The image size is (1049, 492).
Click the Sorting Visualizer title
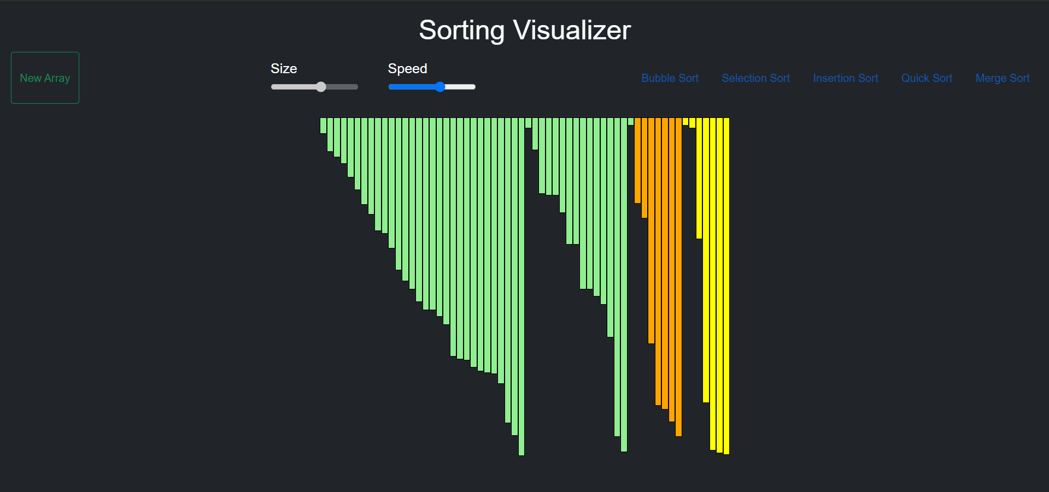pos(524,29)
